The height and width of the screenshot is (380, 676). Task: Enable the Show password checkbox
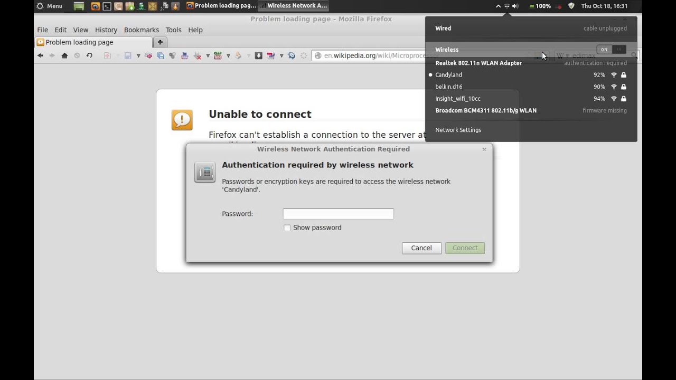(287, 227)
